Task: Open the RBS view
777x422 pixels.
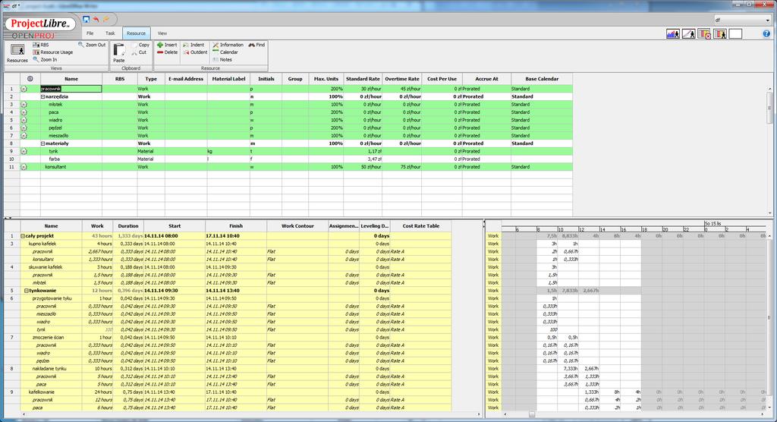Action: [x=41, y=45]
